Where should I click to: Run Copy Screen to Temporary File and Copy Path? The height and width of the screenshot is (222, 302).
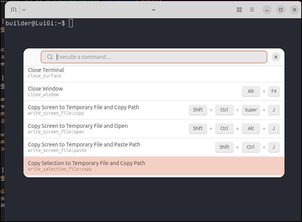(x=104, y=110)
